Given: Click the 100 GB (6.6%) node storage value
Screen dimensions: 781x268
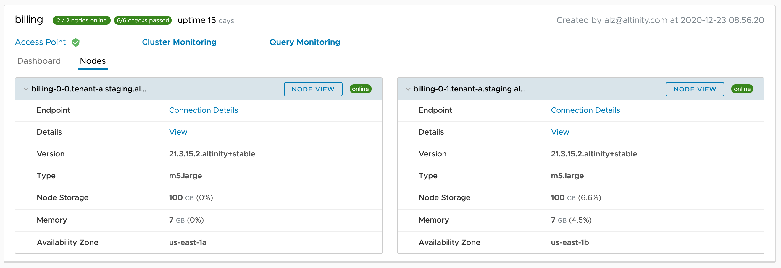Looking at the screenshot, I should click(x=576, y=197).
